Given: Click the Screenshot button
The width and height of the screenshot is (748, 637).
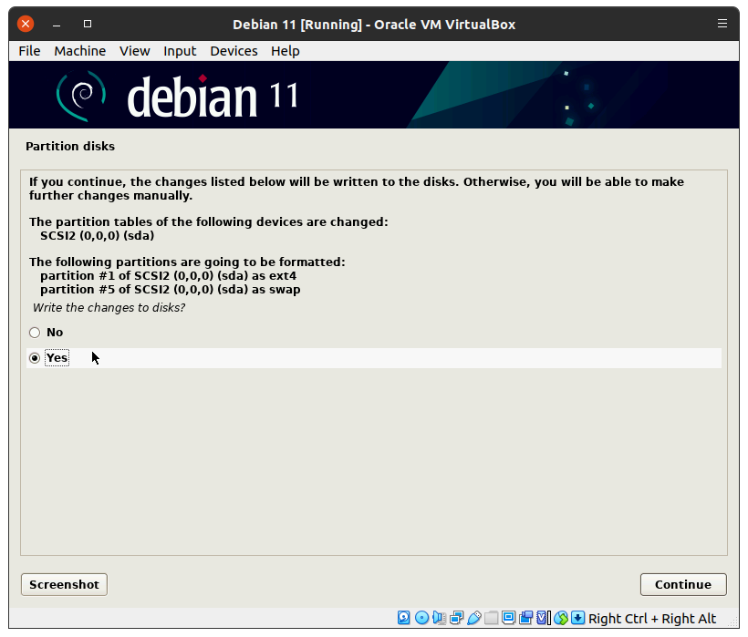Looking at the screenshot, I should pos(64,584).
